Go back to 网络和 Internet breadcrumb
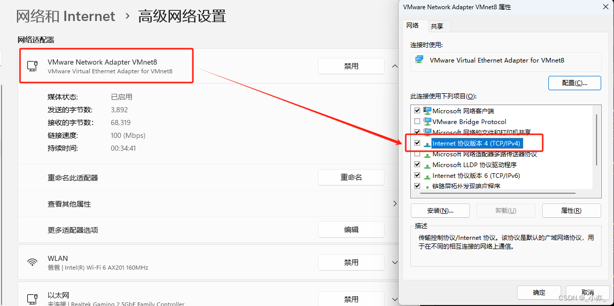Screen dimensions: 614x306 coord(65,16)
